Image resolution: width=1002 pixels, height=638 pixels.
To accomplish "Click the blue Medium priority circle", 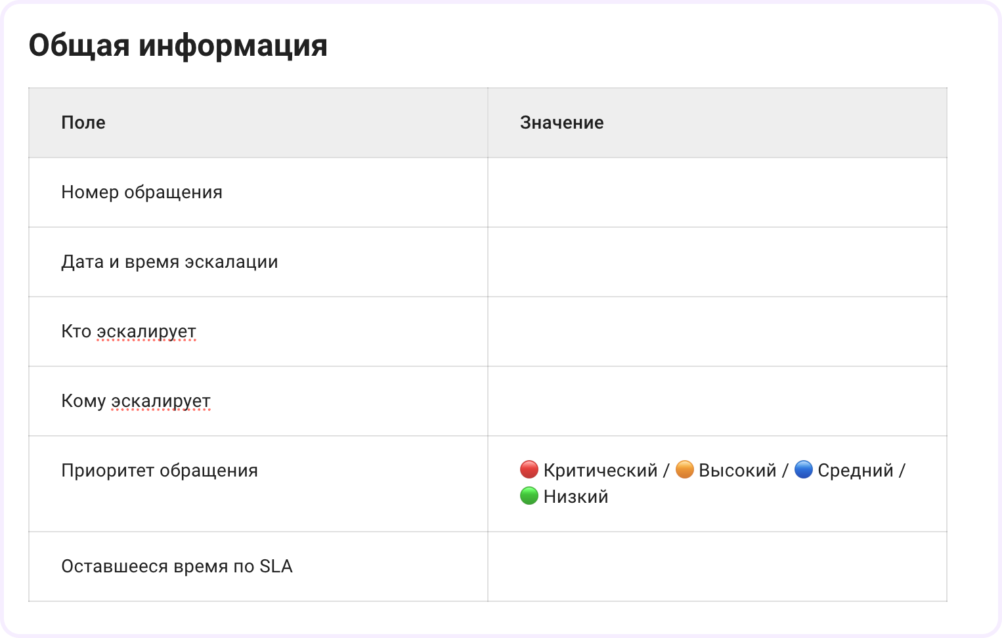I will (804, 470).
